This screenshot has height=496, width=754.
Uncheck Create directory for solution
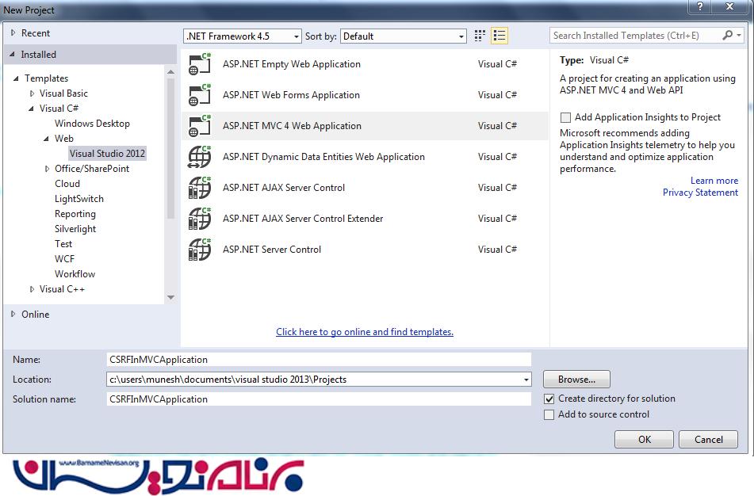click(x=549, y=399)
